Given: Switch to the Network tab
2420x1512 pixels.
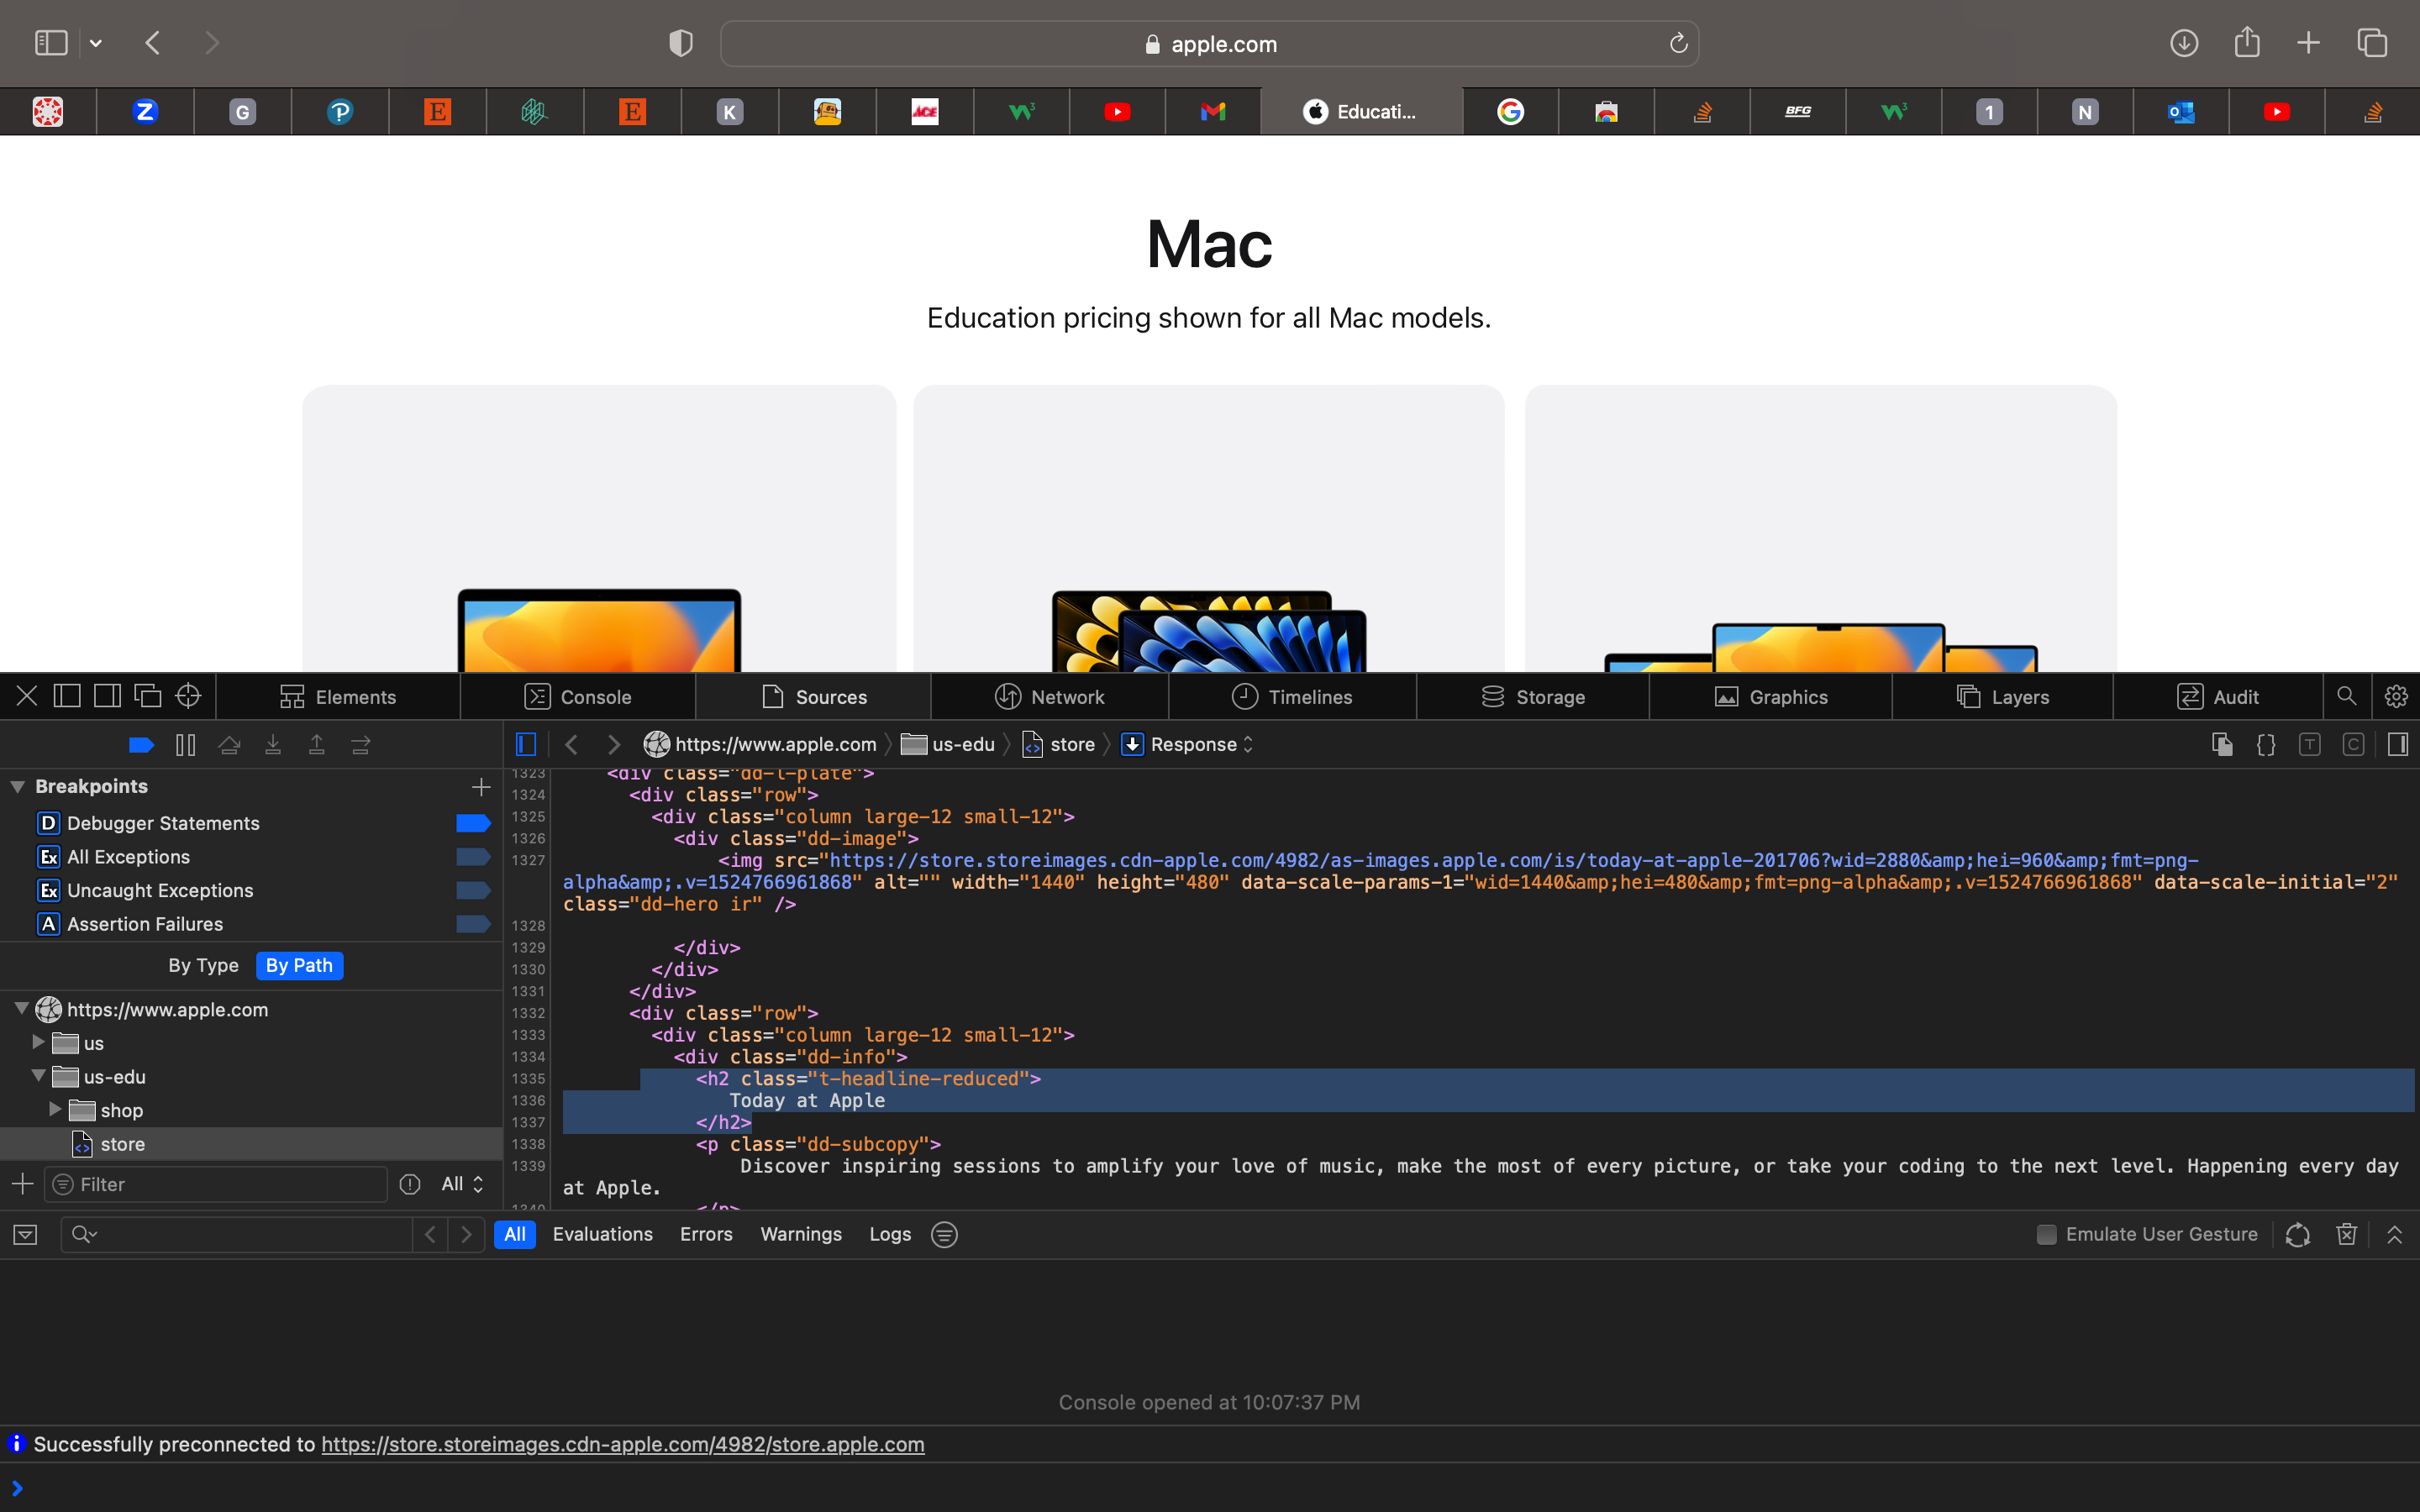Looking at the screenshot, I should [1049, 697].
